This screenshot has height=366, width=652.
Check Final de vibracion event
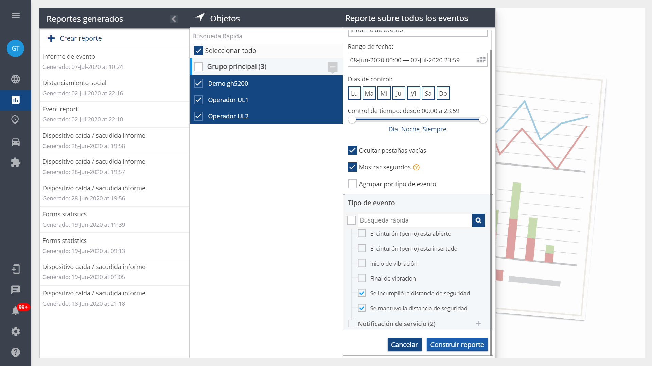click(x=362, y=278)
